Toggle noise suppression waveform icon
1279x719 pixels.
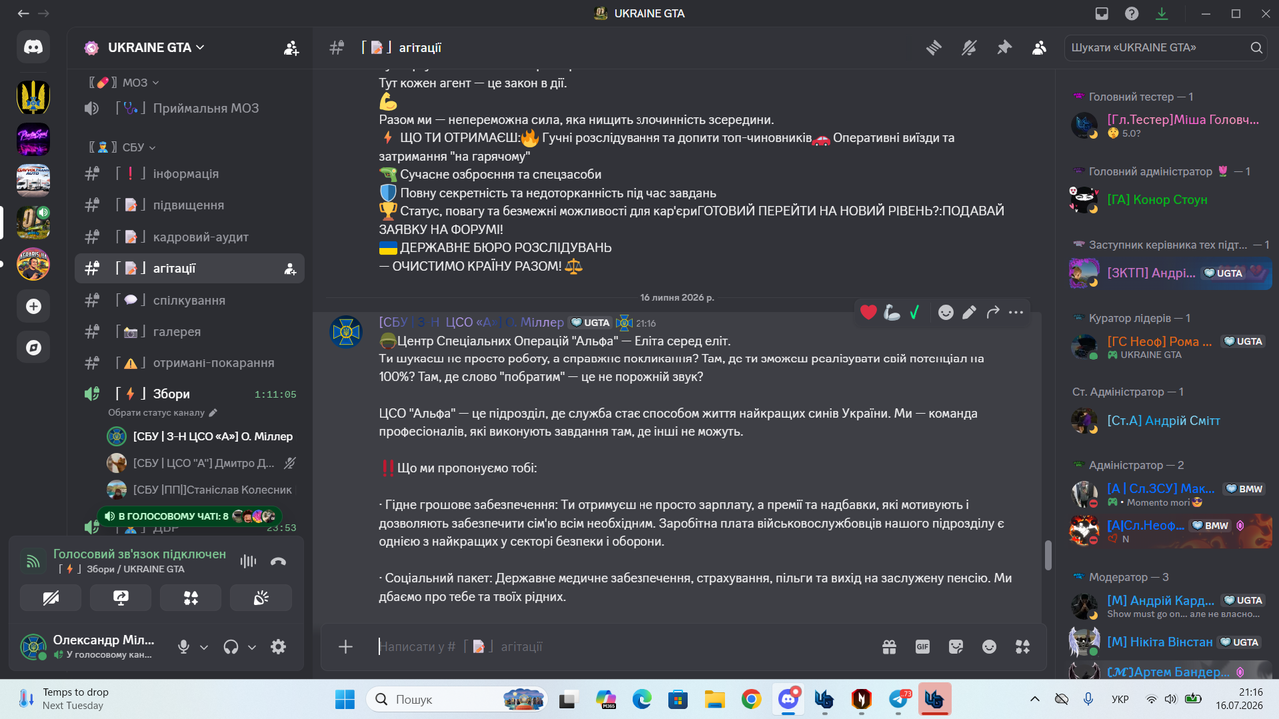pyautogui.click(x=248, y=561)
